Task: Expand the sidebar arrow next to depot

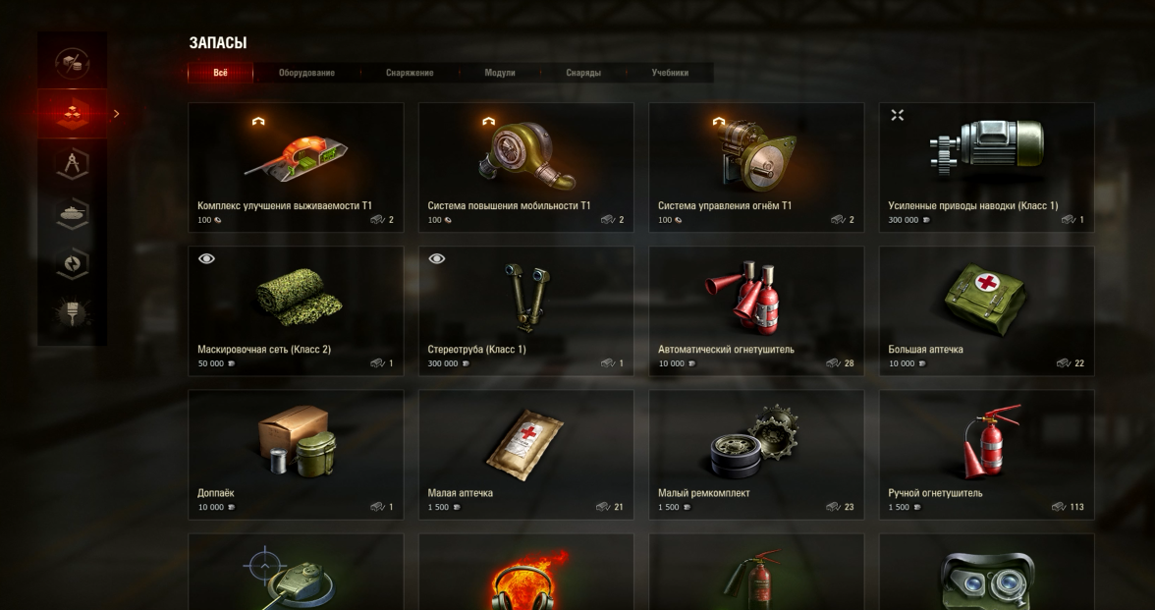Action: coord(116,114)
